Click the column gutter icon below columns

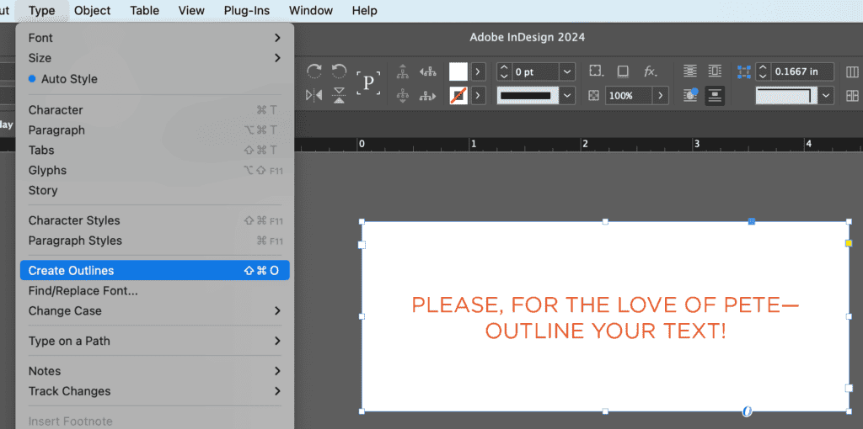click(852, 96)
